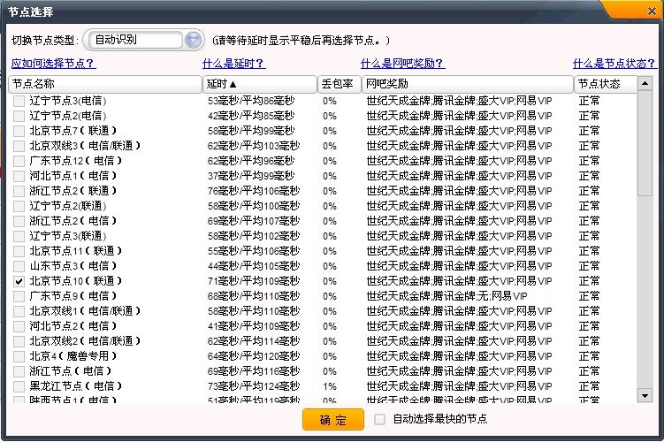Select the 黑龙江节点(电信) row name

coord(76,386)
